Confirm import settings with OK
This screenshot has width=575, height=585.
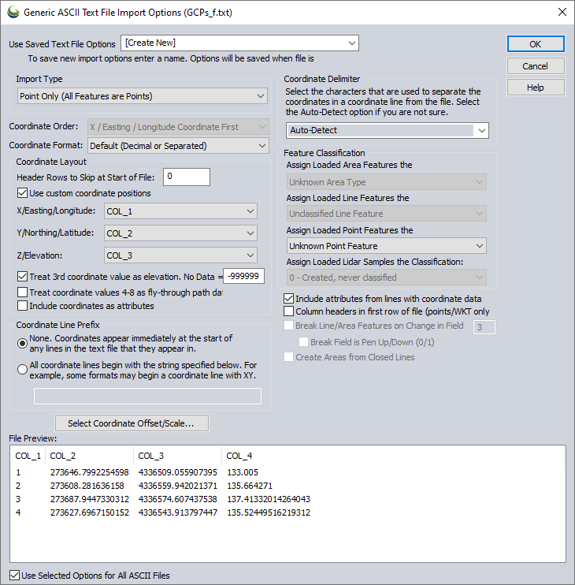[x=536, y=44]
